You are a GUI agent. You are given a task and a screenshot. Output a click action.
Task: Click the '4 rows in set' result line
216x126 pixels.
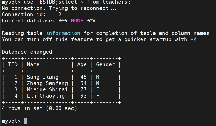pos(39,108)
